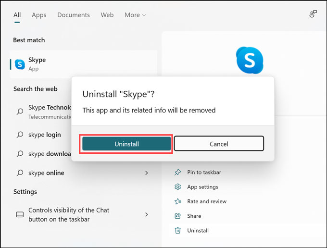The image size is (327, 248).
Task: Click the large Skype logo in preview pane
Action: (x=250, y=60)
